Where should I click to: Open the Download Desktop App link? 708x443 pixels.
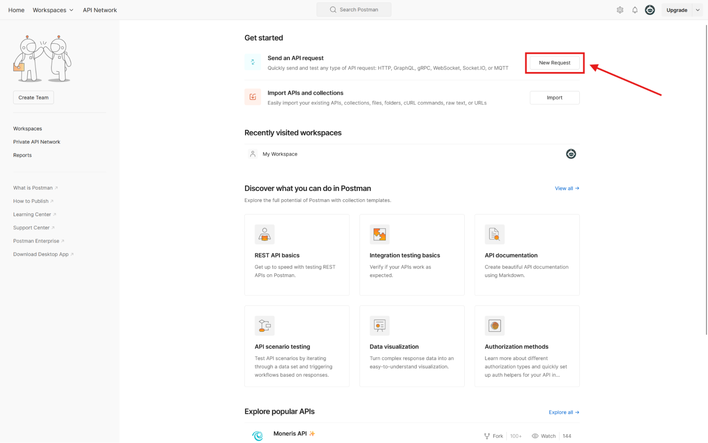click(x=44, y=254)
